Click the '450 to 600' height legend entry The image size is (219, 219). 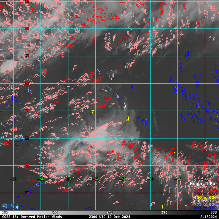point(205,197)
